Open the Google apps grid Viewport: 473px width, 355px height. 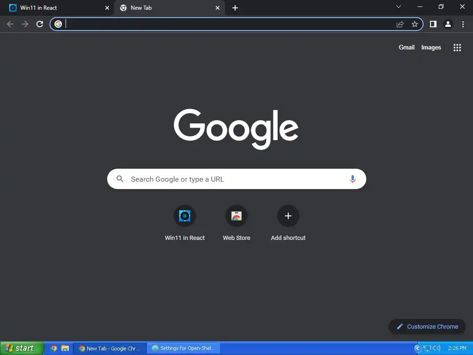click(457, 48)
